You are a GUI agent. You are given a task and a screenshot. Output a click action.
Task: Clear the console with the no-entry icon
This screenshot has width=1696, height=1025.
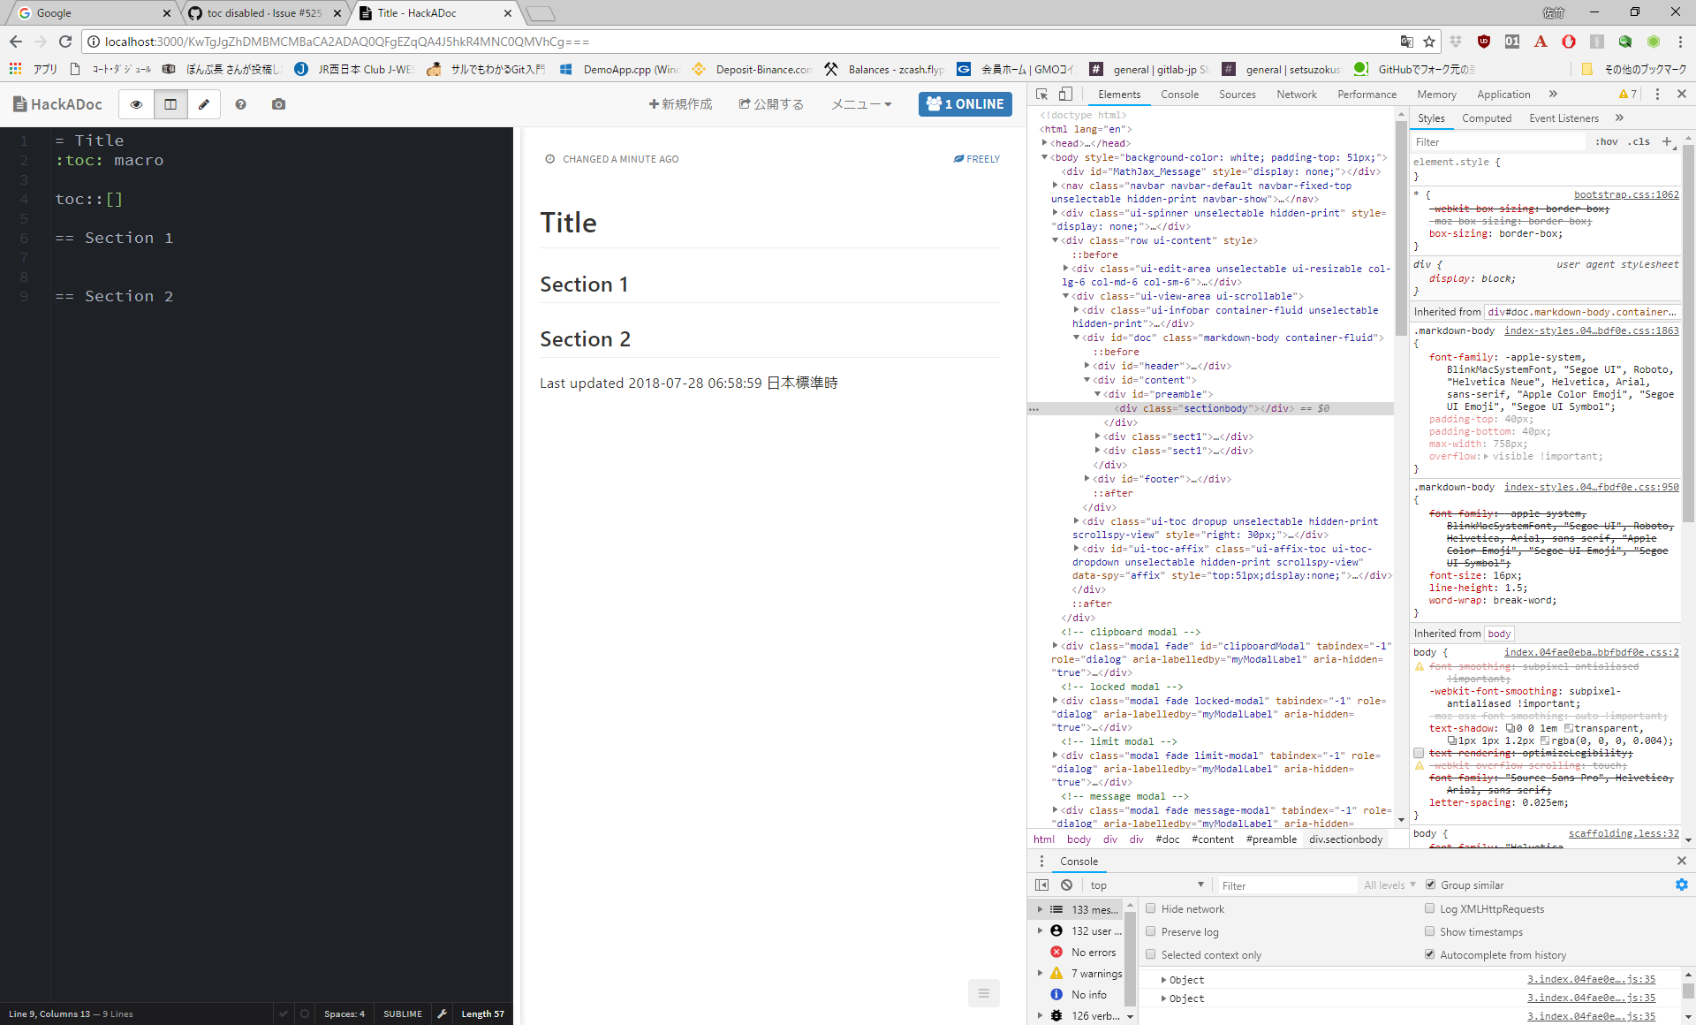point(1066,885)
